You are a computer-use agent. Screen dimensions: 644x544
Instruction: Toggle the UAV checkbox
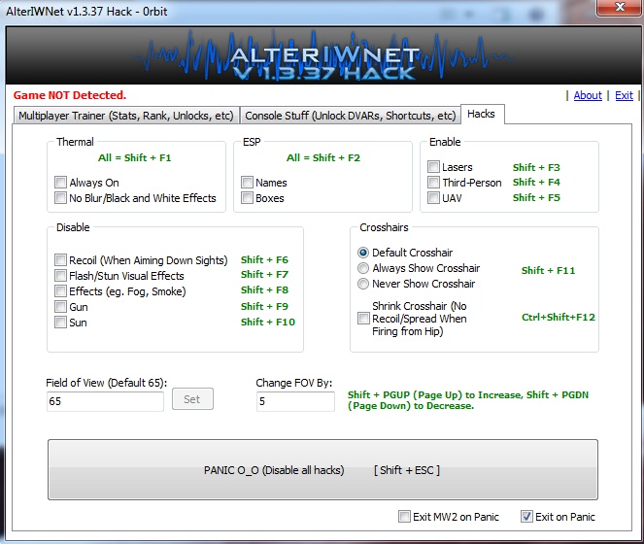(433, 197)
